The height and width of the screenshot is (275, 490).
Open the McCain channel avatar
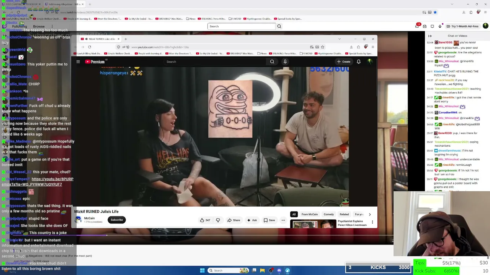[78, 220]
